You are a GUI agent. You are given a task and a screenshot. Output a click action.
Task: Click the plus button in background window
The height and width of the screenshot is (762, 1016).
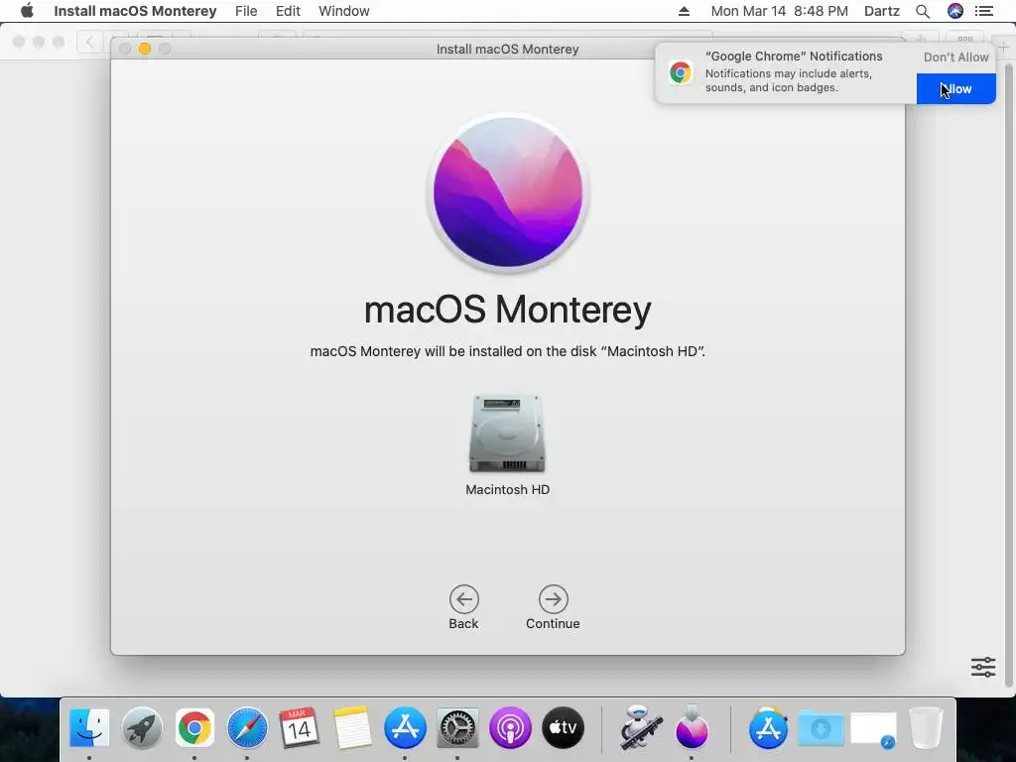(1004, 47)
